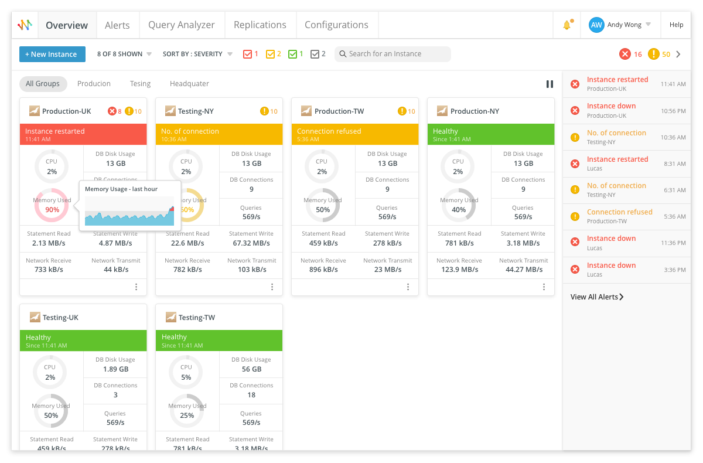
Task: Open the View All Alerts link
Action: pos(597,297)
